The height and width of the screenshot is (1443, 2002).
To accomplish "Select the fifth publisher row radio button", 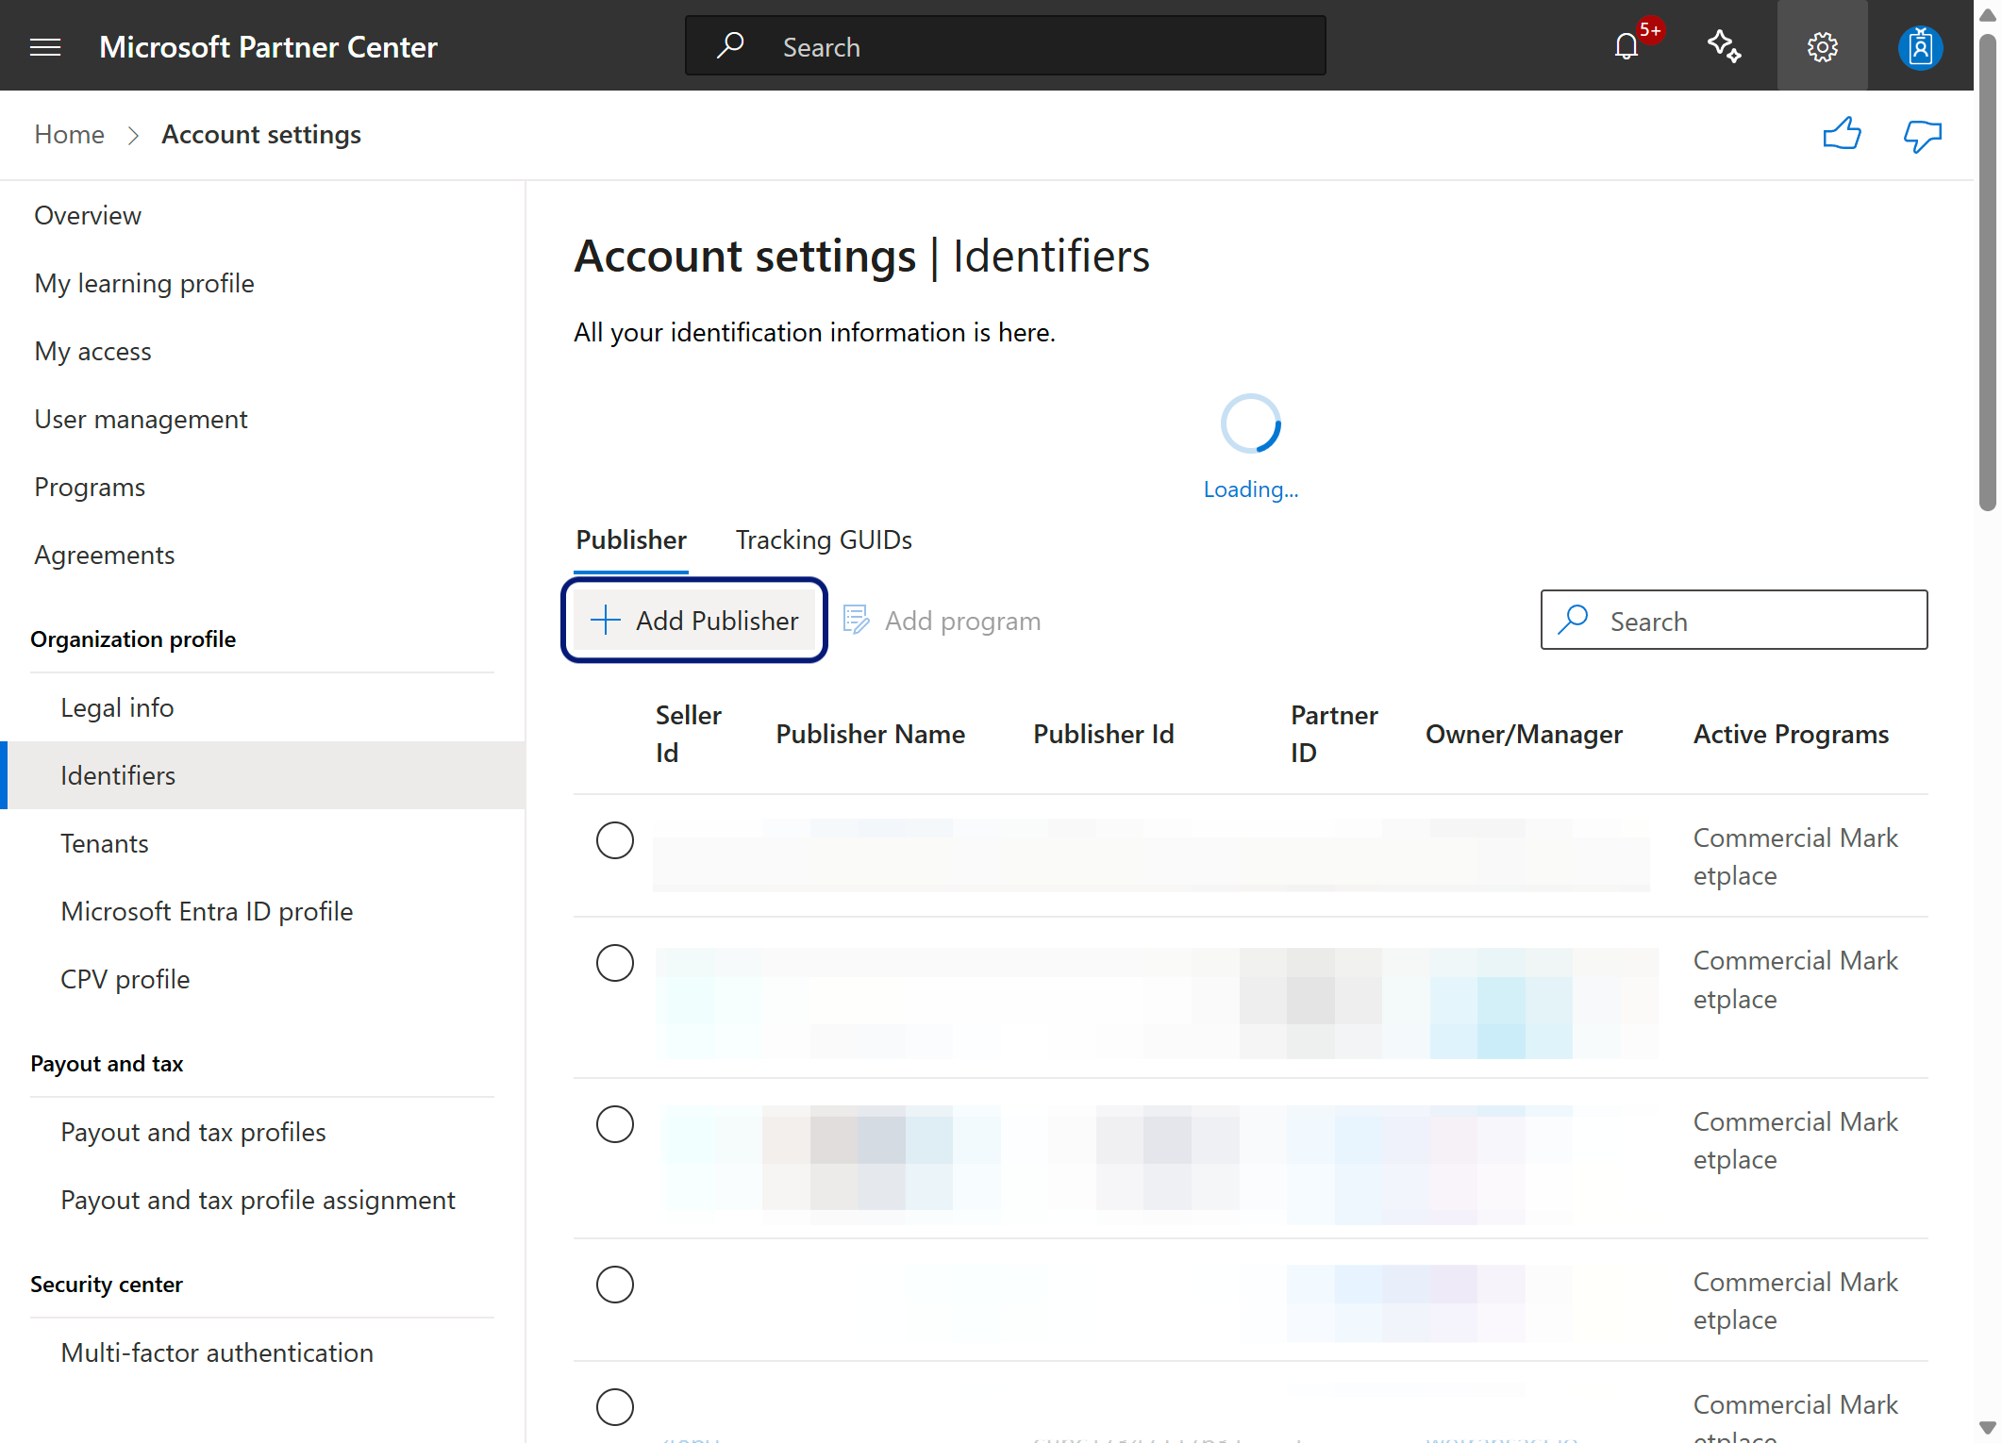I will [615, 1406].
